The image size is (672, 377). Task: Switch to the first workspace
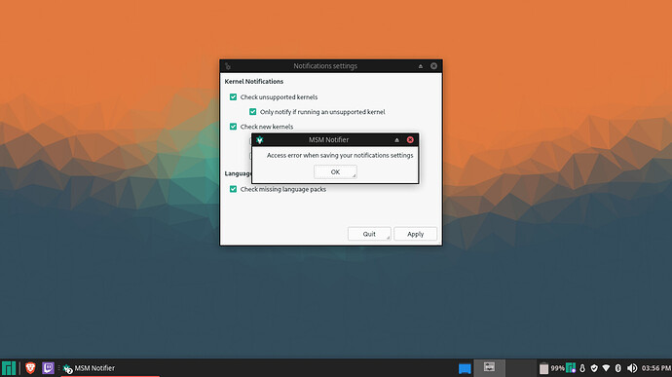[x=489, y=367]
